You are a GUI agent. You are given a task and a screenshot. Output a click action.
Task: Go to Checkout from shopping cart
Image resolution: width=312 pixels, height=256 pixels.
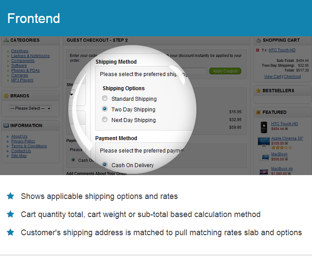292,76
